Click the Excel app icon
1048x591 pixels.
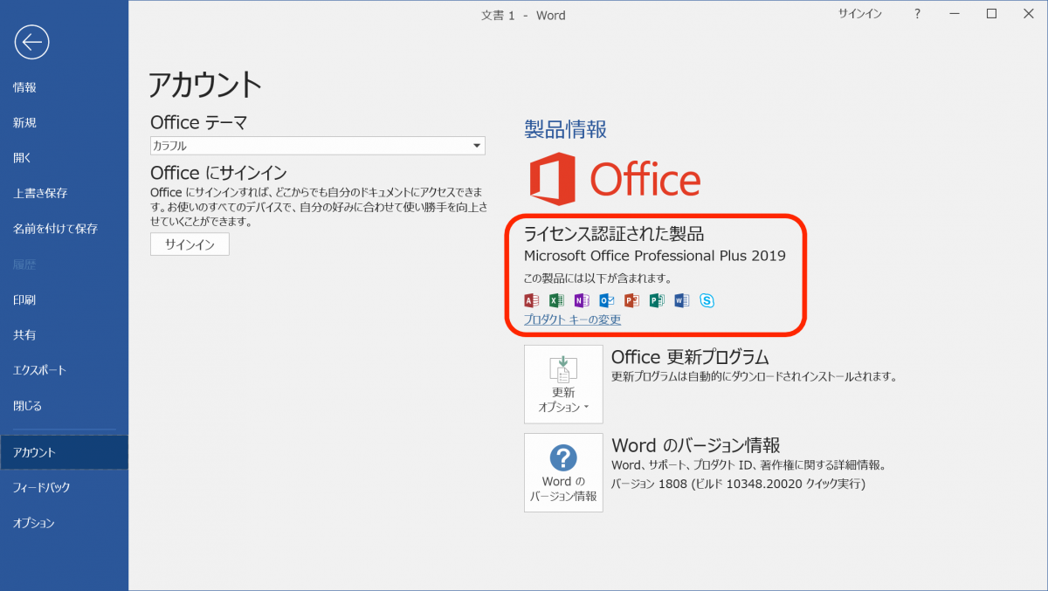click(x=556, y=300)
